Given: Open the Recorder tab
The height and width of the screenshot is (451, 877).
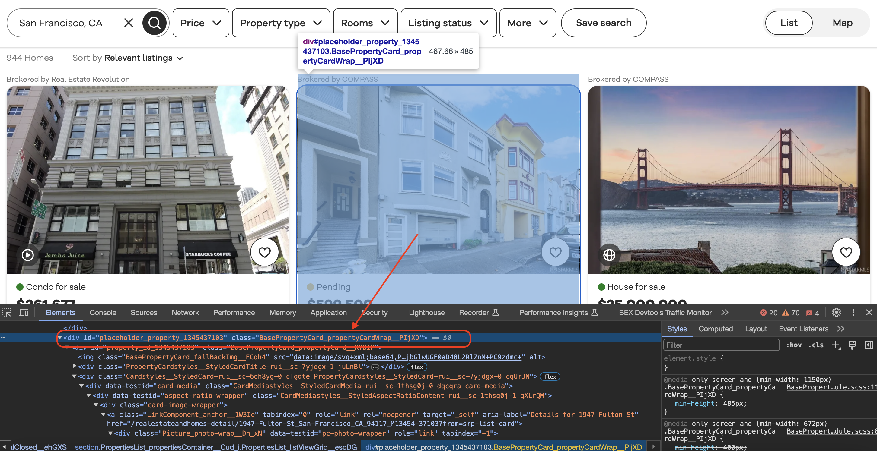Looking at the screenshot, I should 479,313.
